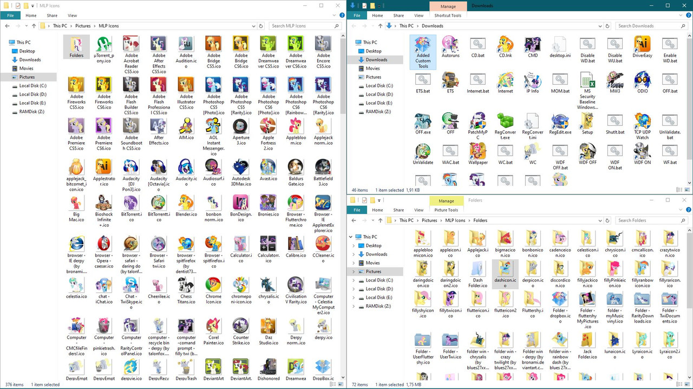Select the Chrome Icon.ico file

pos(213,290)
